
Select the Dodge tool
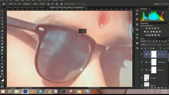pos(2,54)
